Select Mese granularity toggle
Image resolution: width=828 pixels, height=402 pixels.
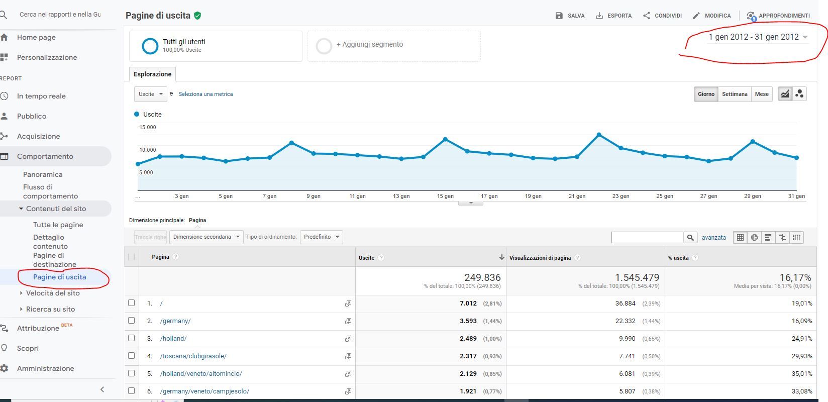coord(762,94)
